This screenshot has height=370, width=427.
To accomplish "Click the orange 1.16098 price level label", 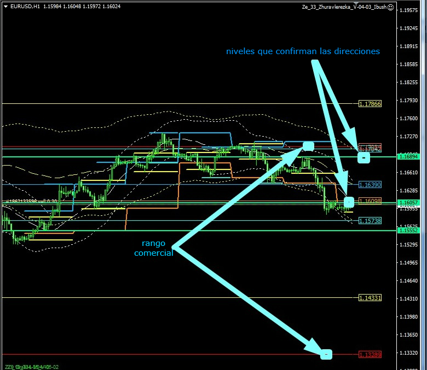I will point(370,201).
